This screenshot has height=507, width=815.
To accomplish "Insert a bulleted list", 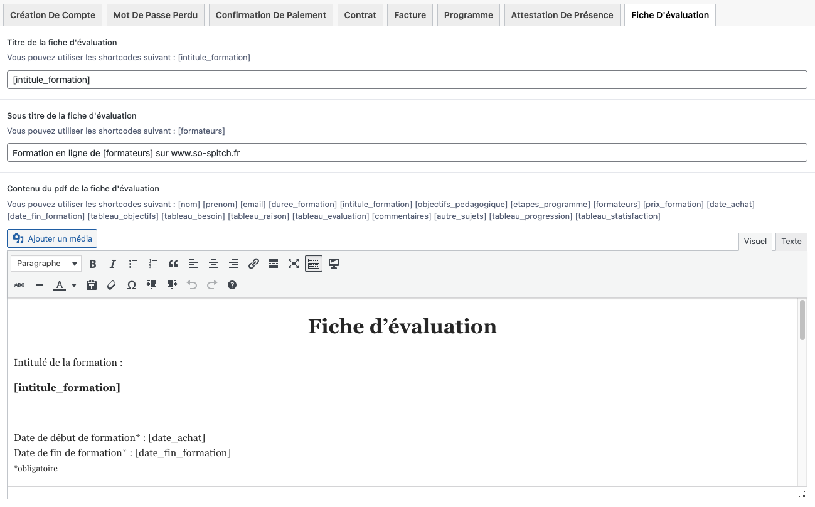I will [x=133, y=264].
